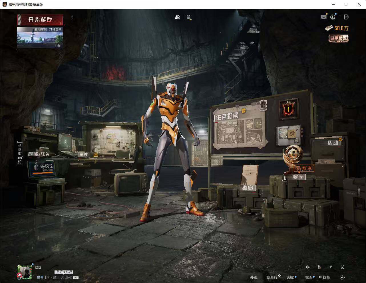Toggle the microphone icon

click(x=319, y=267)
